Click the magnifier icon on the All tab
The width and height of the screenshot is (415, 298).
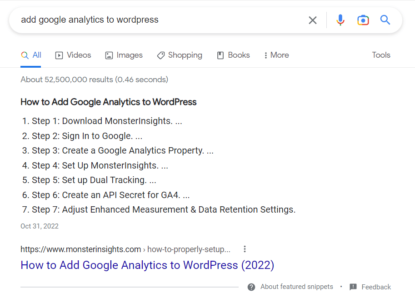(x=25, y=55)
